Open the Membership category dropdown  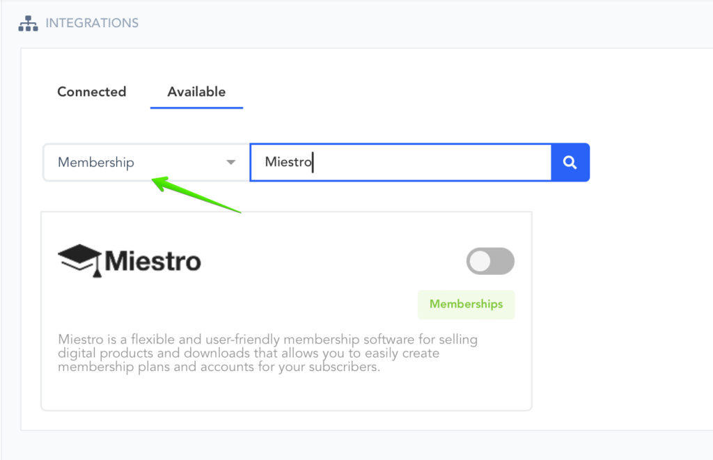click(x=146, y=163)
